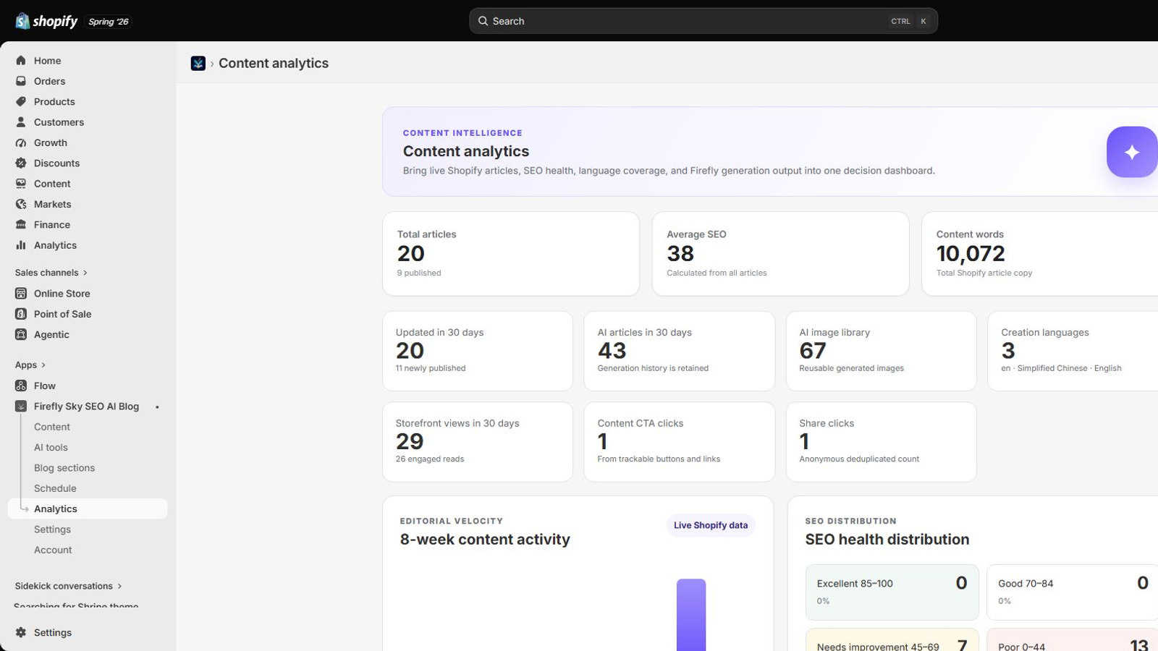Click the Online Store icon
Screen dimensions: 1158x651
[21, 294]
